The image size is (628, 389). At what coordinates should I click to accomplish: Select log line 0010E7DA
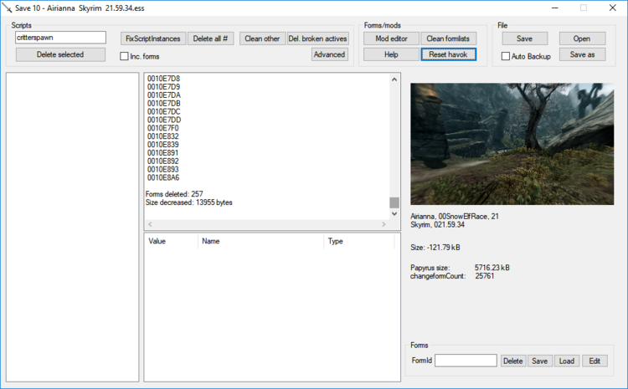(164, 95)
